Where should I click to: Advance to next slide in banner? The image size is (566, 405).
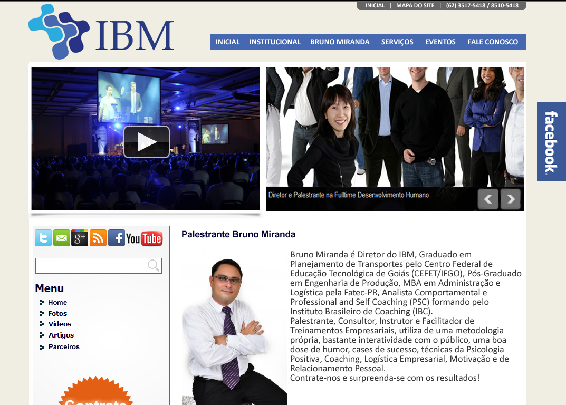tap(511, 199)
